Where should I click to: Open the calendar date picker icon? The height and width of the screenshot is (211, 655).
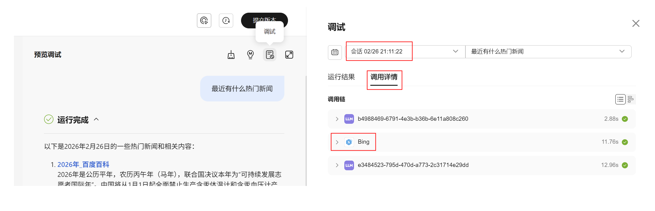click(x=335, y=52)
